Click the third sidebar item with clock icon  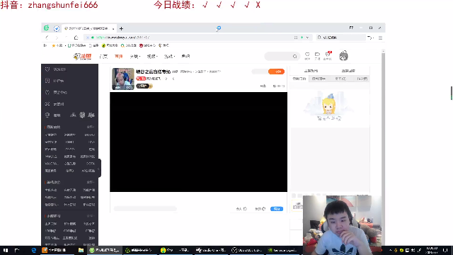pyautogui.click(x=56, y=93)
